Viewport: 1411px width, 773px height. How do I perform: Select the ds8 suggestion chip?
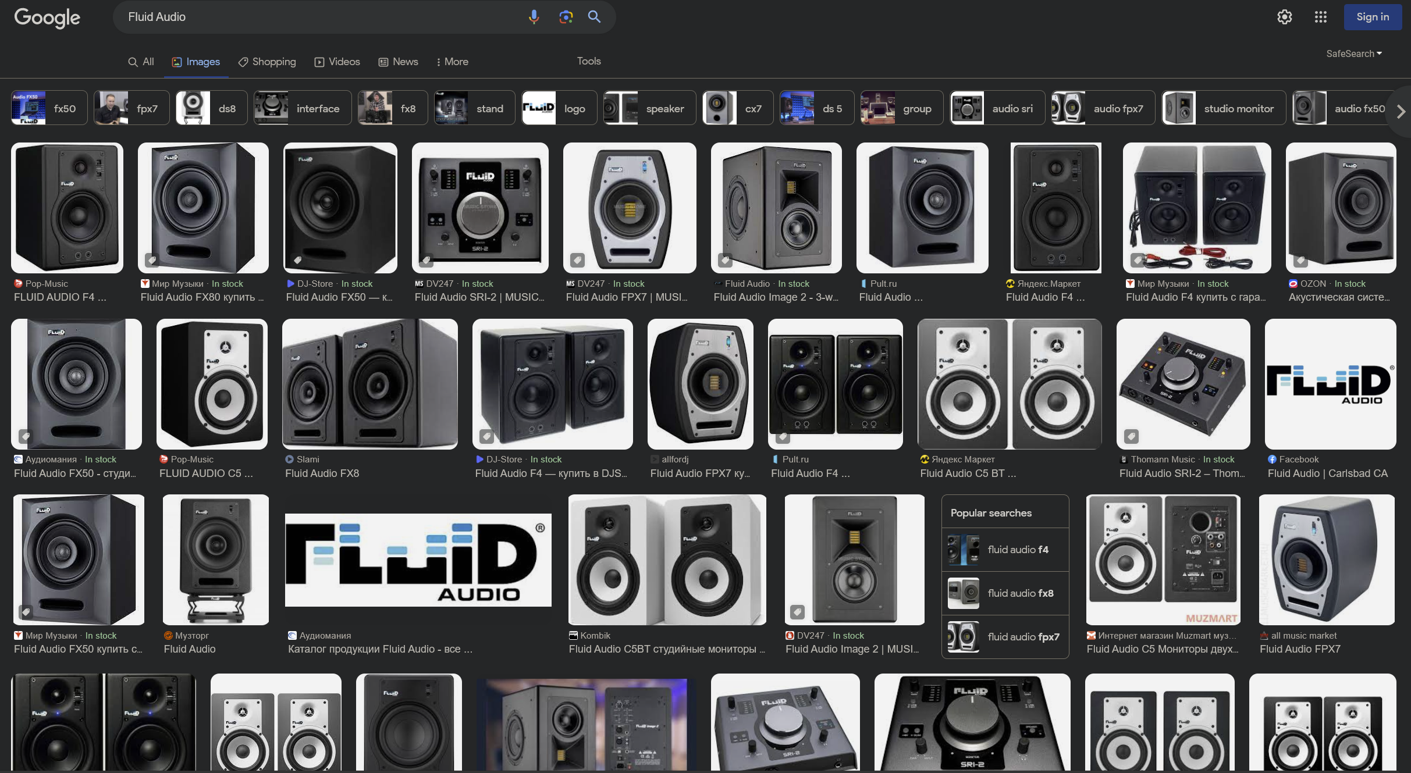pyautogui.click(x=211, y=108)
